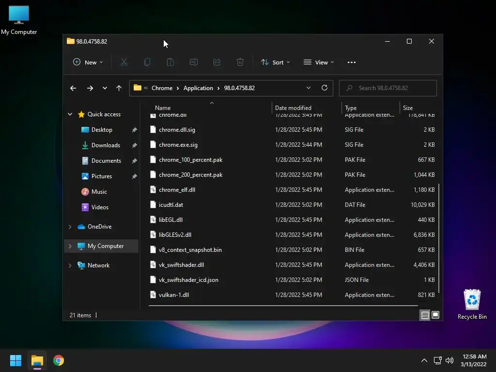Click the Rename icon in toolbar
The image size is (496, 372).
pos(194,62)
